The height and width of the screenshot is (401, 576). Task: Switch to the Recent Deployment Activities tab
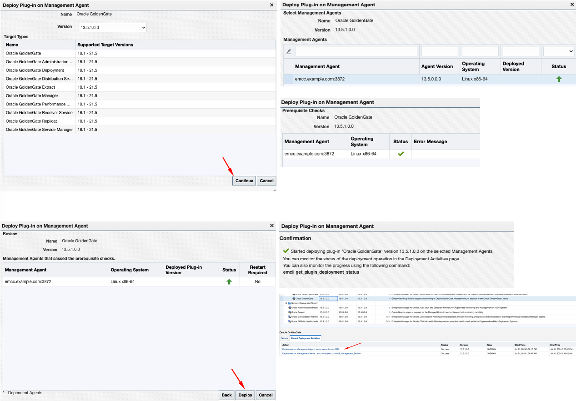(306, 339)
